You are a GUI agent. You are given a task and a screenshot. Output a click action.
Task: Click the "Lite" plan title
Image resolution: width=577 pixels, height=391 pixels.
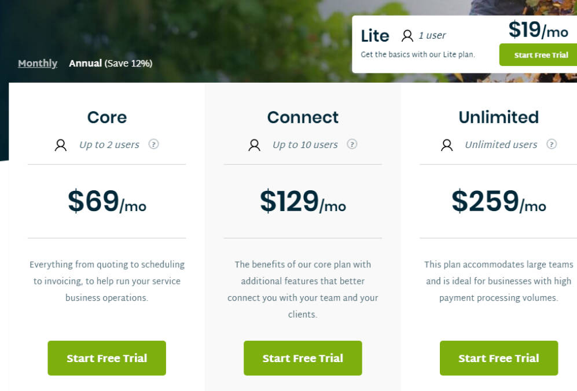tap(375, 35)
